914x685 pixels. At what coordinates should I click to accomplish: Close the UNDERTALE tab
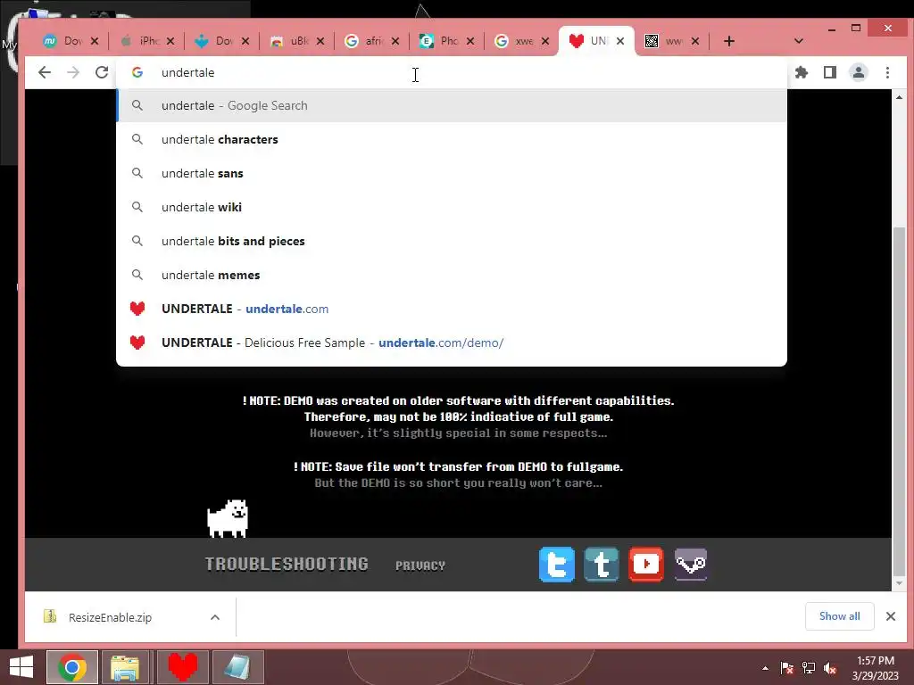pos(620,41)
